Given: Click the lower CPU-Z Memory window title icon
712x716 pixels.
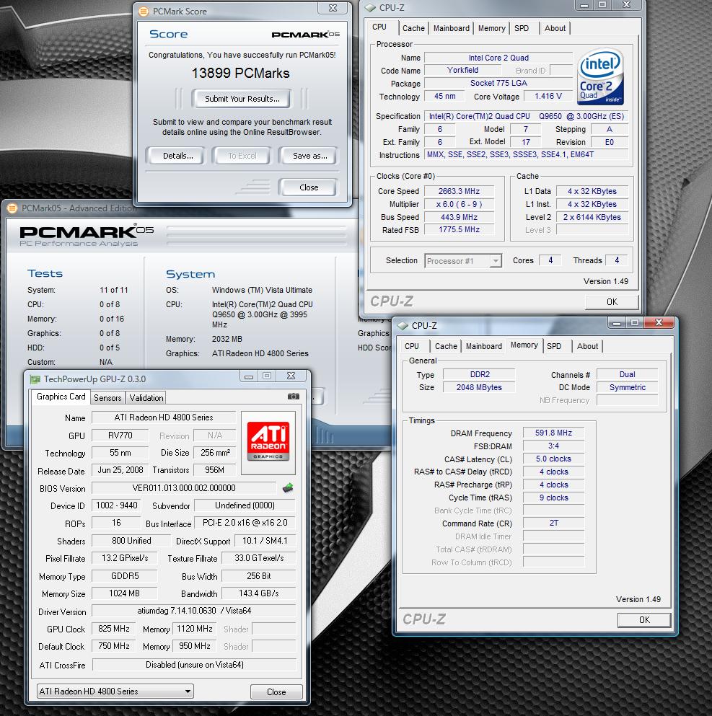Looking at the screenshot, I should [x=403, y=326].
